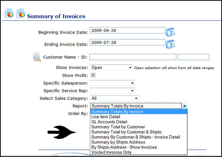Click the customer ID input box

click(x=193, y=57)
